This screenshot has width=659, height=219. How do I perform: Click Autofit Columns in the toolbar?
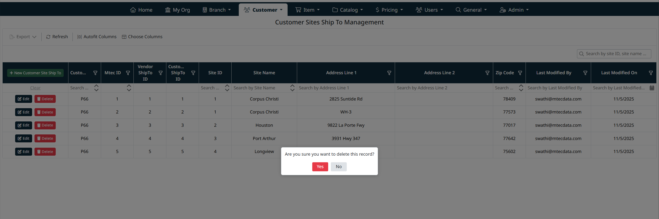coord(97,37)
